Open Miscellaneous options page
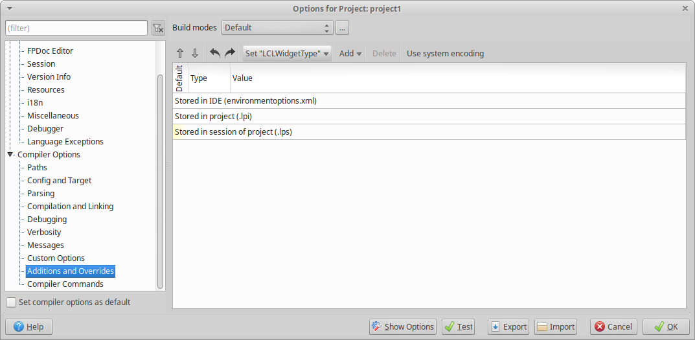Screen dimensions: 695x340 click(52, 116)
